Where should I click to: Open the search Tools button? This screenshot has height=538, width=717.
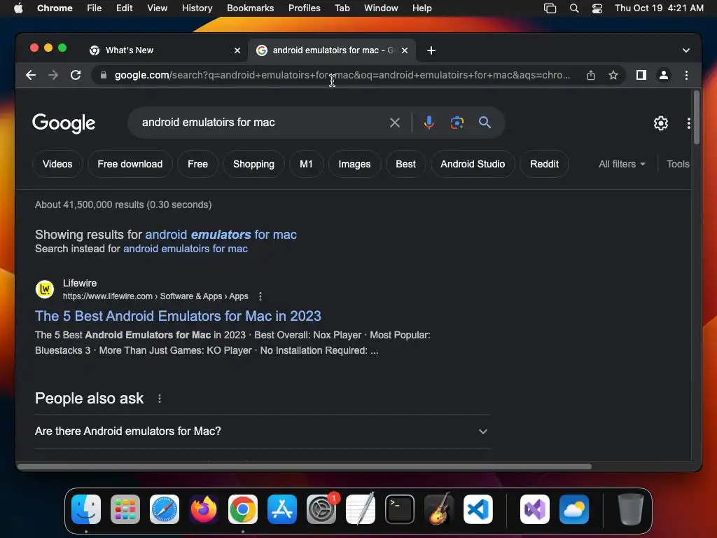pos(678,164)
